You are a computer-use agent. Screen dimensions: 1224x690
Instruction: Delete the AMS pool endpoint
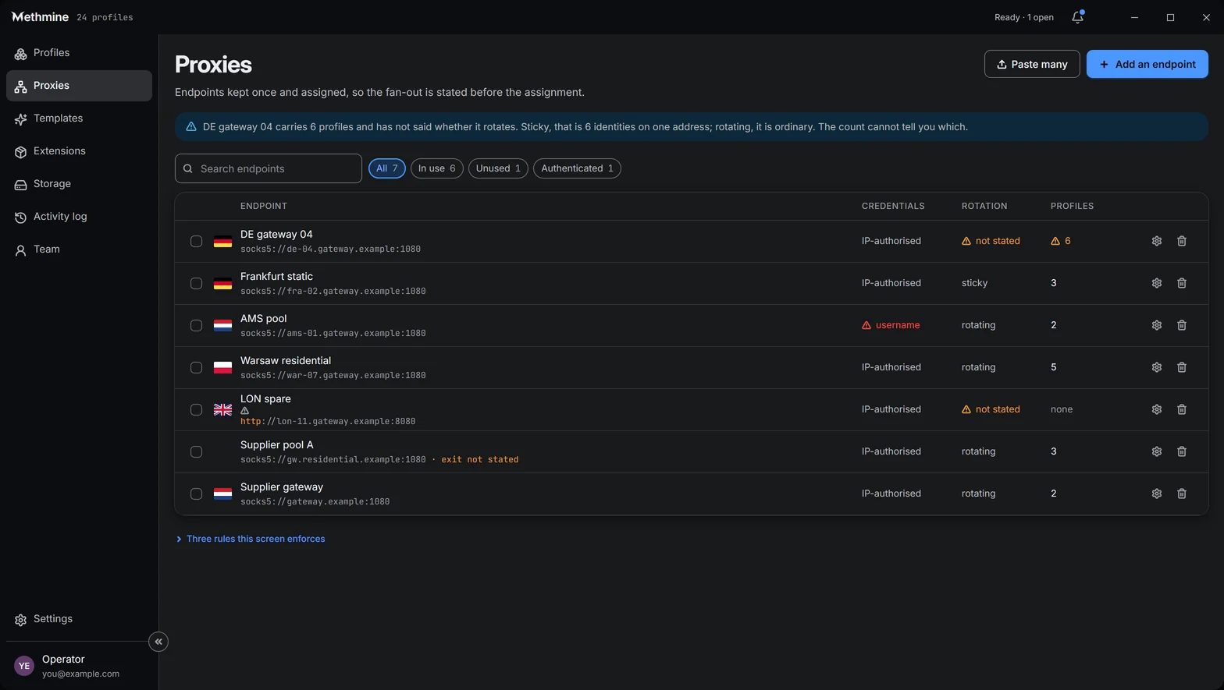point(1182,325)
